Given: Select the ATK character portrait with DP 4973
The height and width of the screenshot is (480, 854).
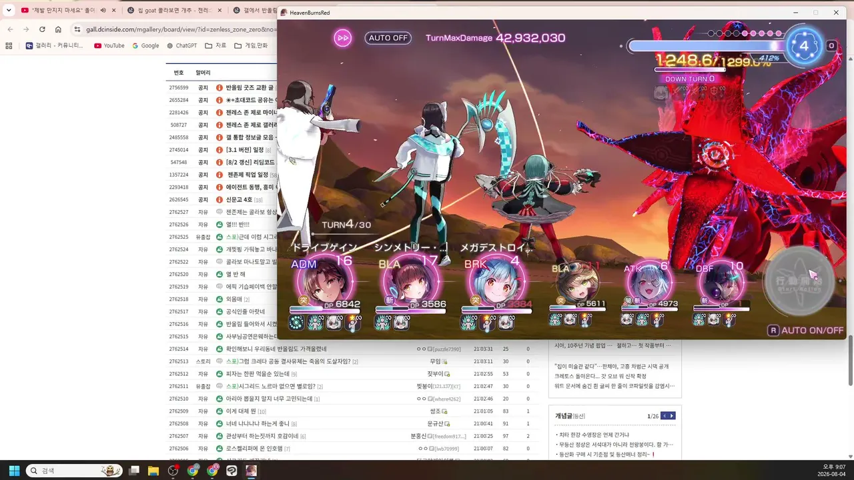Looking at the screenshot, I should (649, 283).
